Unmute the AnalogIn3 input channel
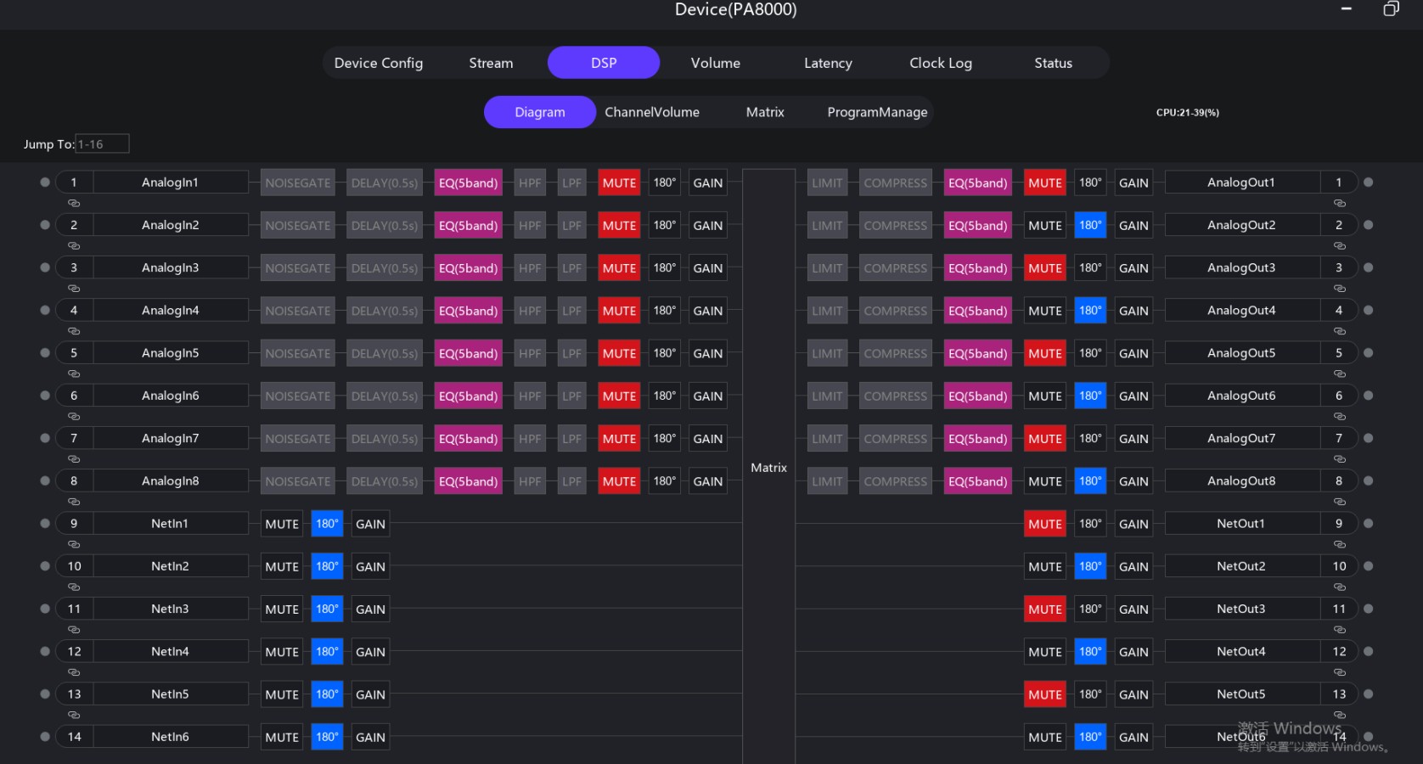This screenshot has width=1423, height=764. 619,268
